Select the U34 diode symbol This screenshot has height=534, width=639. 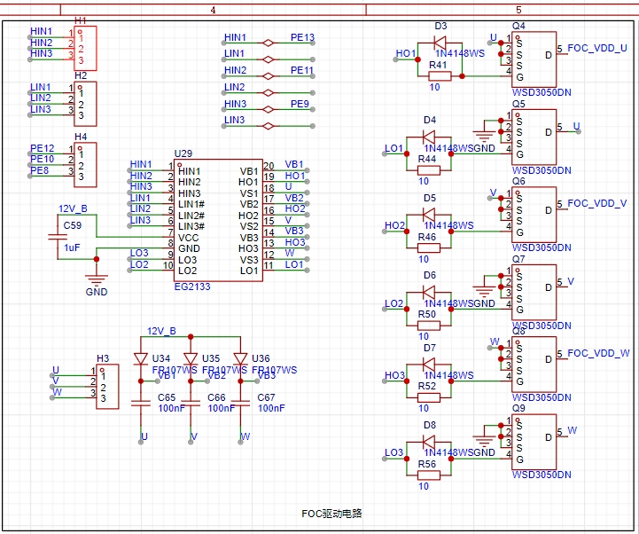tap(140, 358)
